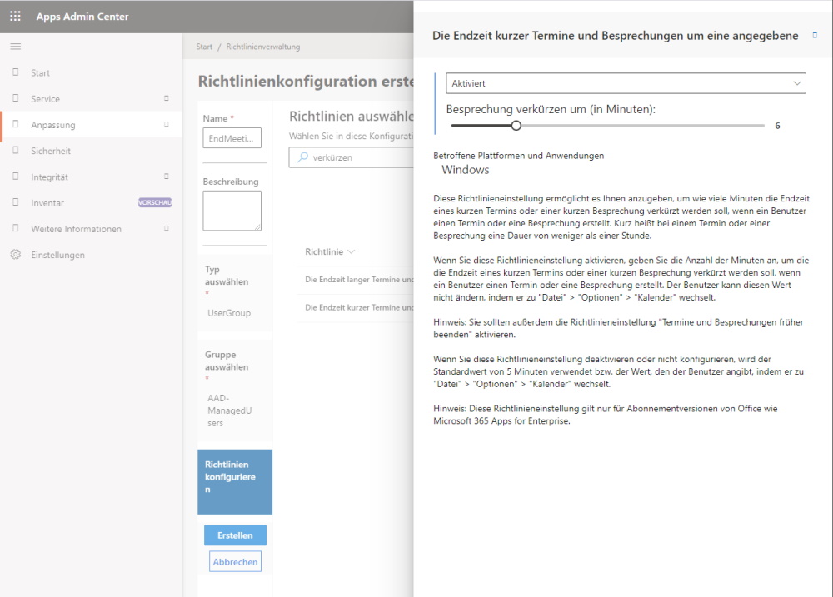
Task: Open the app launcher waffle icon
Action: 15,17
